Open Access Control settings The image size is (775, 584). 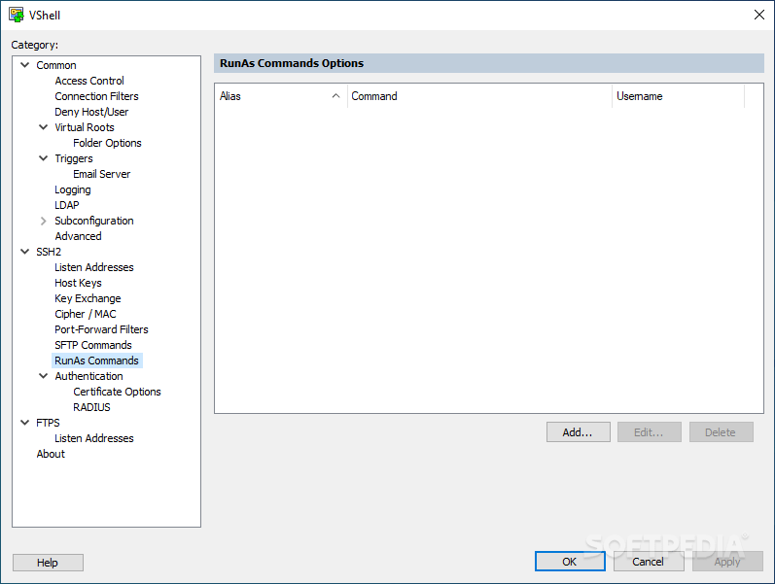(x=88, y=81)
